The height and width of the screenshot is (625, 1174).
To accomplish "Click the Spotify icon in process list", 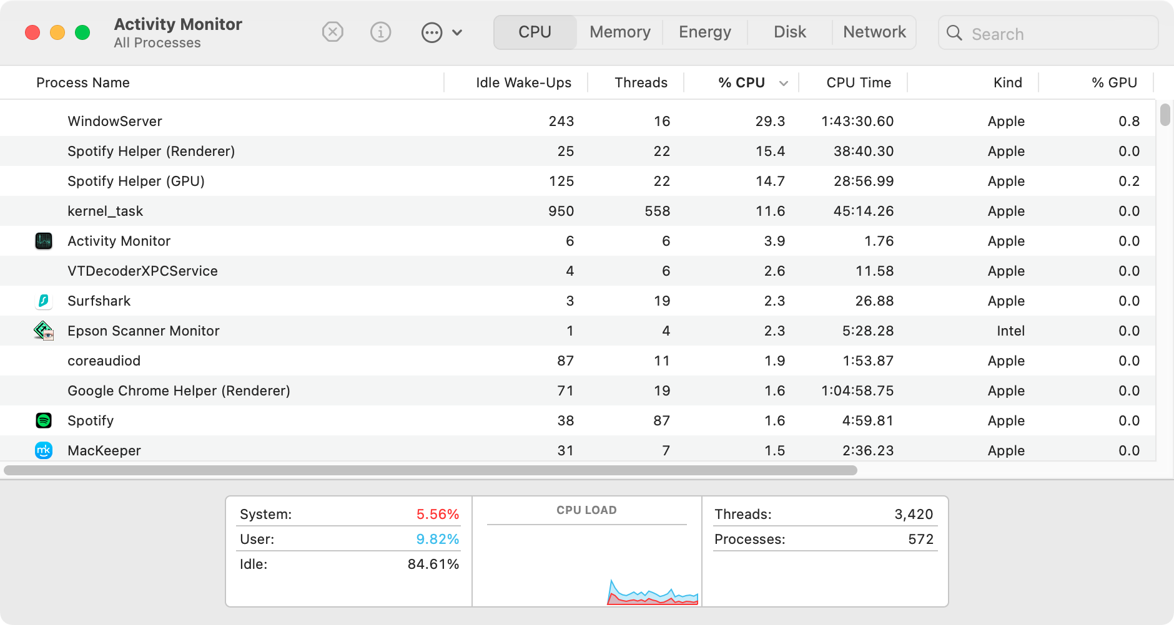I will [x=43, y=420].
